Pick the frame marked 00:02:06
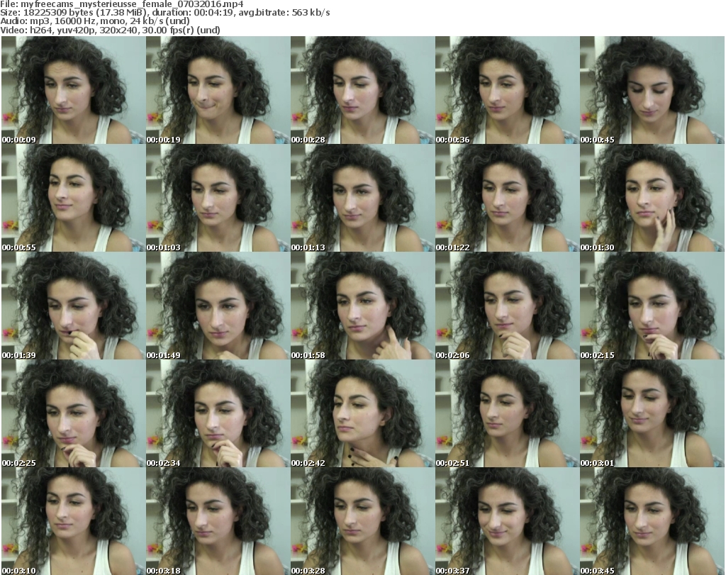 pyautogui.click(x=507, y=306)
